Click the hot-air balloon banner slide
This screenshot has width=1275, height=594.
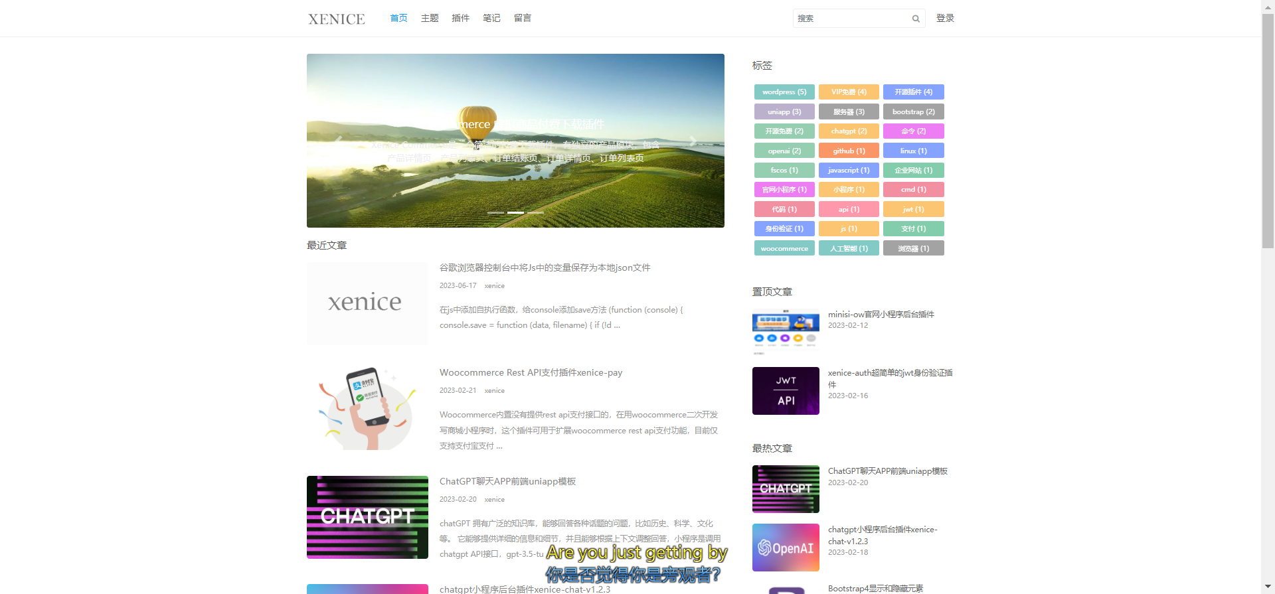coord(515,141)
